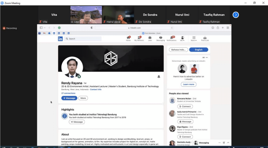The width and height of the screenshot is (268, 148).
Task: Message Aulia Astrid Primarini
Action: 185,122
